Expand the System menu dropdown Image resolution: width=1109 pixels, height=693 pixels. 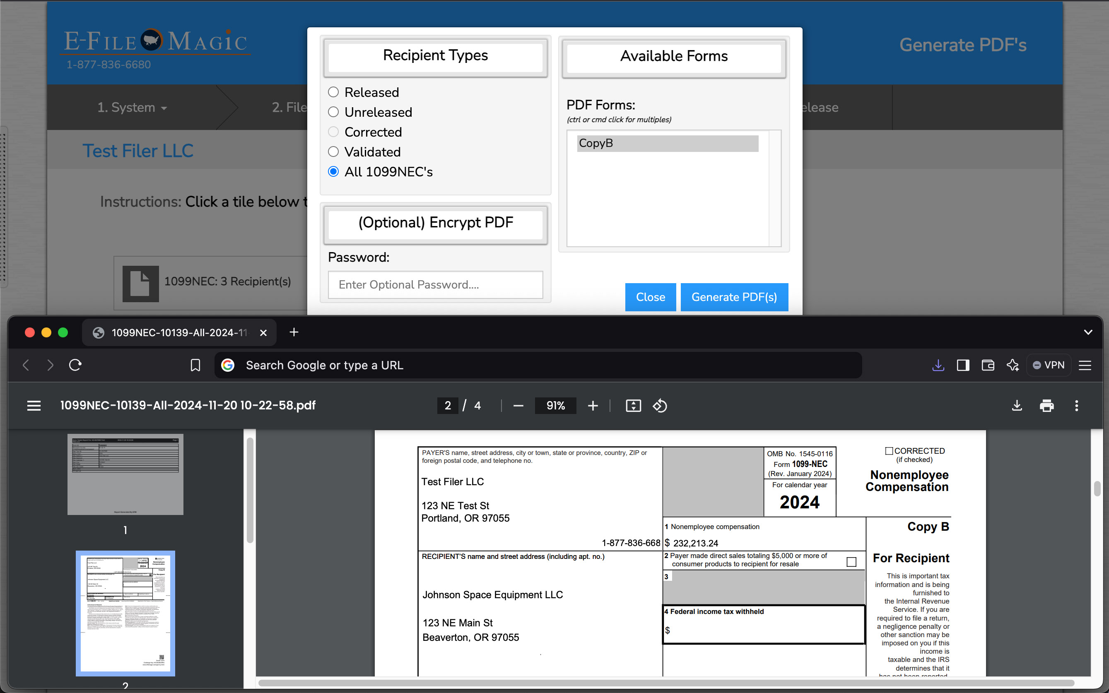click(x=132, y=107)
